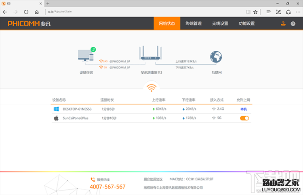
Task: Click the service hotline phone icon
Action: coord(93,179)
